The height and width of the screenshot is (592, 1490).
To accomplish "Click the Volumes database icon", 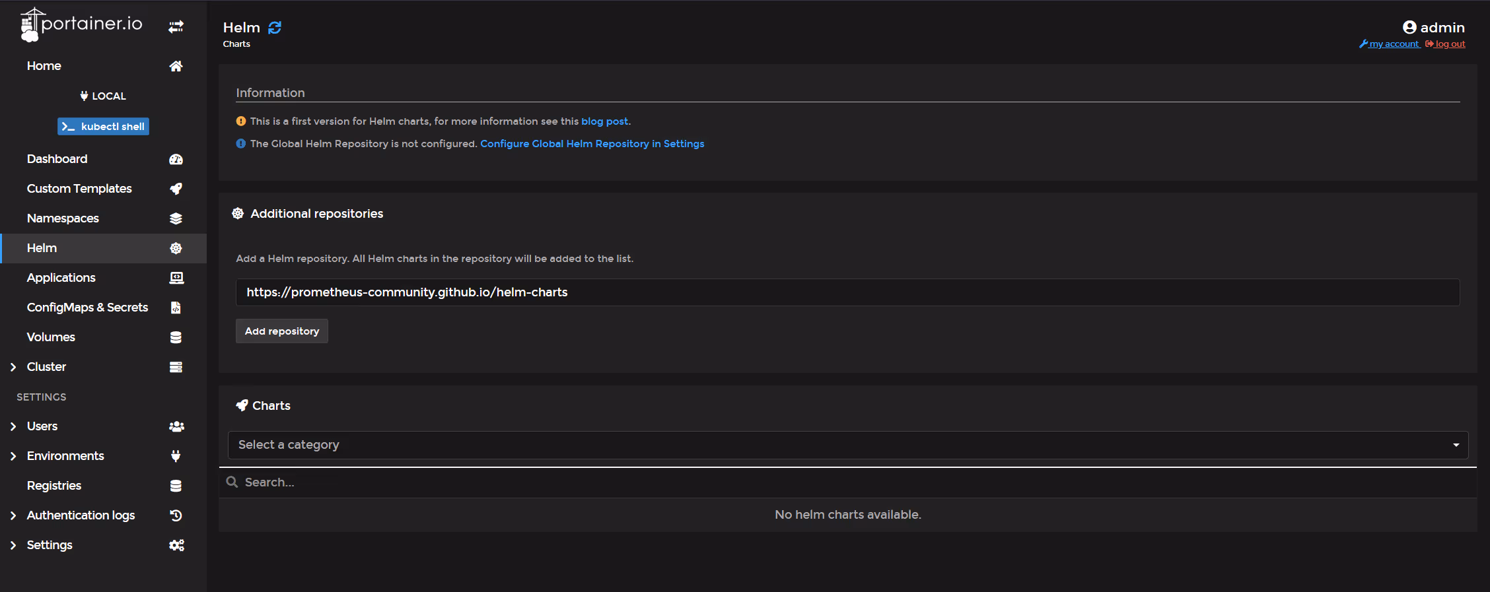I will coord(176,337).
